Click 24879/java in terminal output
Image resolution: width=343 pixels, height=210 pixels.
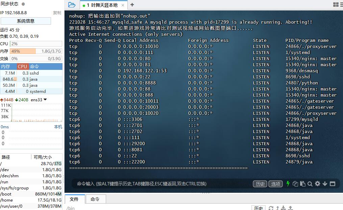coord(299,162)
